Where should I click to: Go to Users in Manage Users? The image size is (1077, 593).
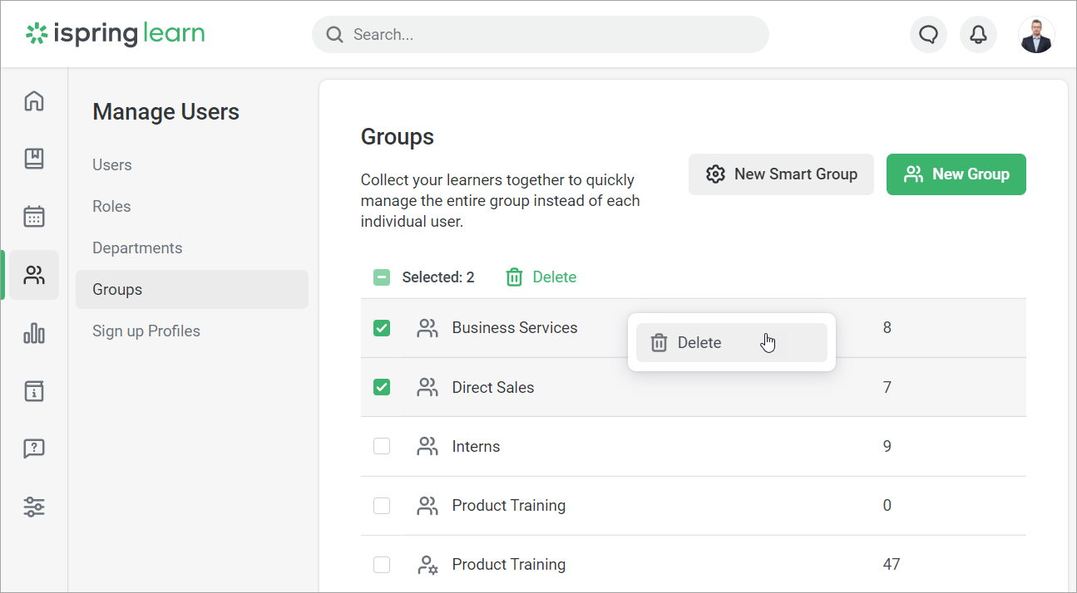click(x=112, y=165)
